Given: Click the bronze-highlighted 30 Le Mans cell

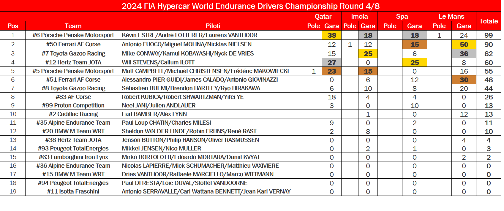Looking at the screenshot, I should pyautogui.click(x=464, y=80).
